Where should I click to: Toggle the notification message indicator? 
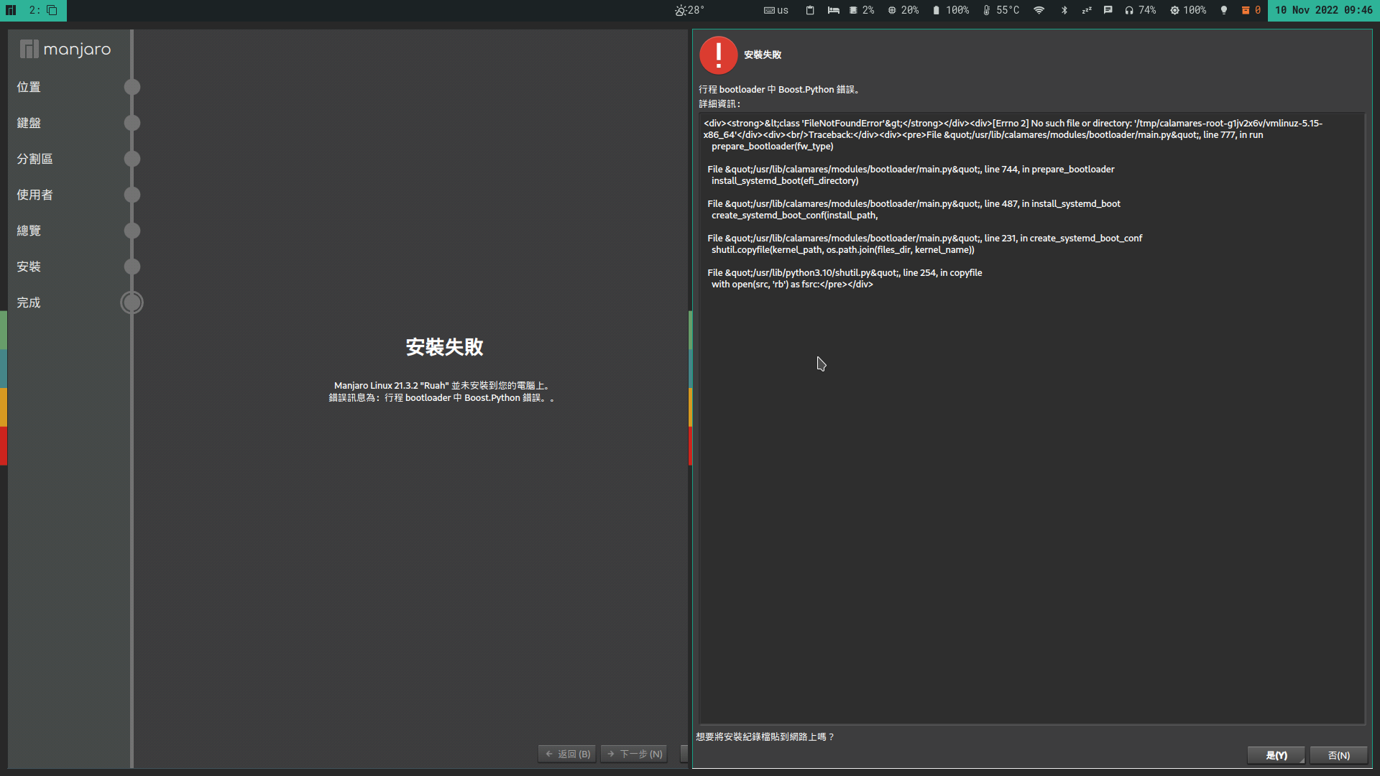1108,10
